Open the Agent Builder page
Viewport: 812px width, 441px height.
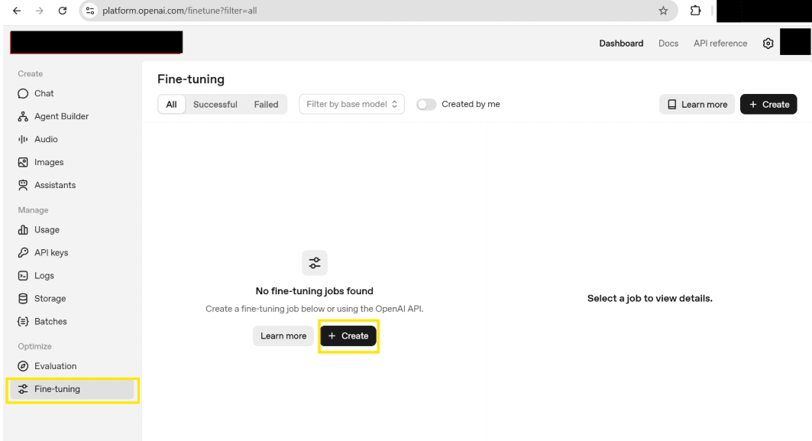(x=60, y=116)
